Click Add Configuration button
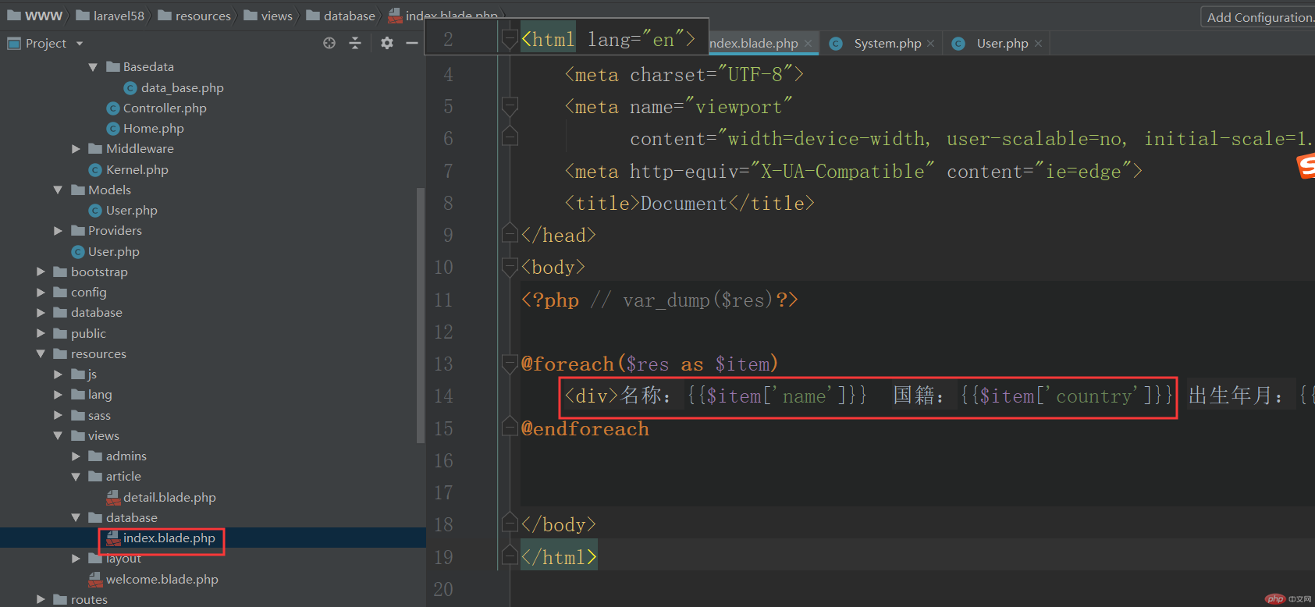This screenshot has height=607, width=1315. (1258, 17)
